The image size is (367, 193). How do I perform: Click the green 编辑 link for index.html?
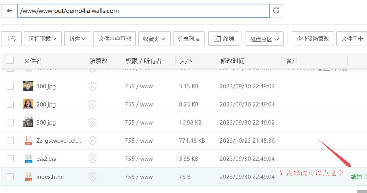click(356, 177)
